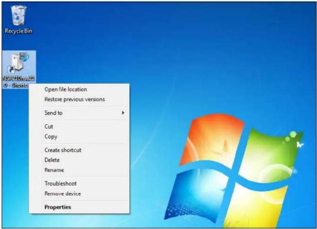Choose Copy in the context menu
317x229 pixels.
click(x=79, y=137)
